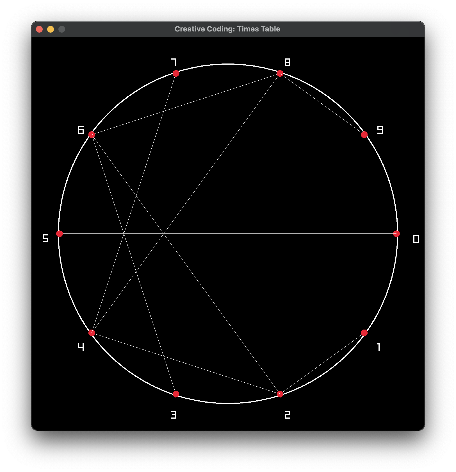Image resolution: width=456 pixels, height=472 pixels.
Task: Click the number label 4
Action: pos(81,347)
